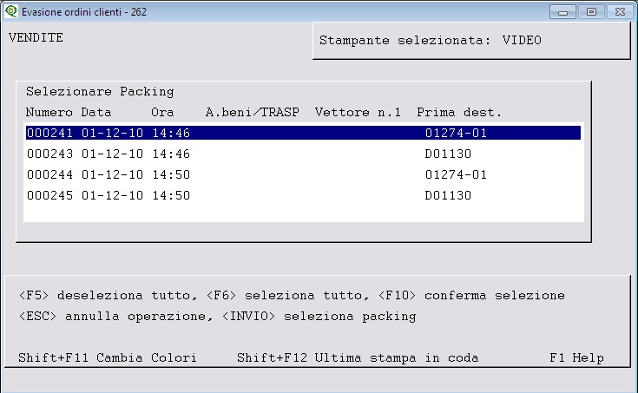This screenshot has width=638, height=393.
Task: Click the Data column header
Action: pyautogui.click(x=96, y=112)
